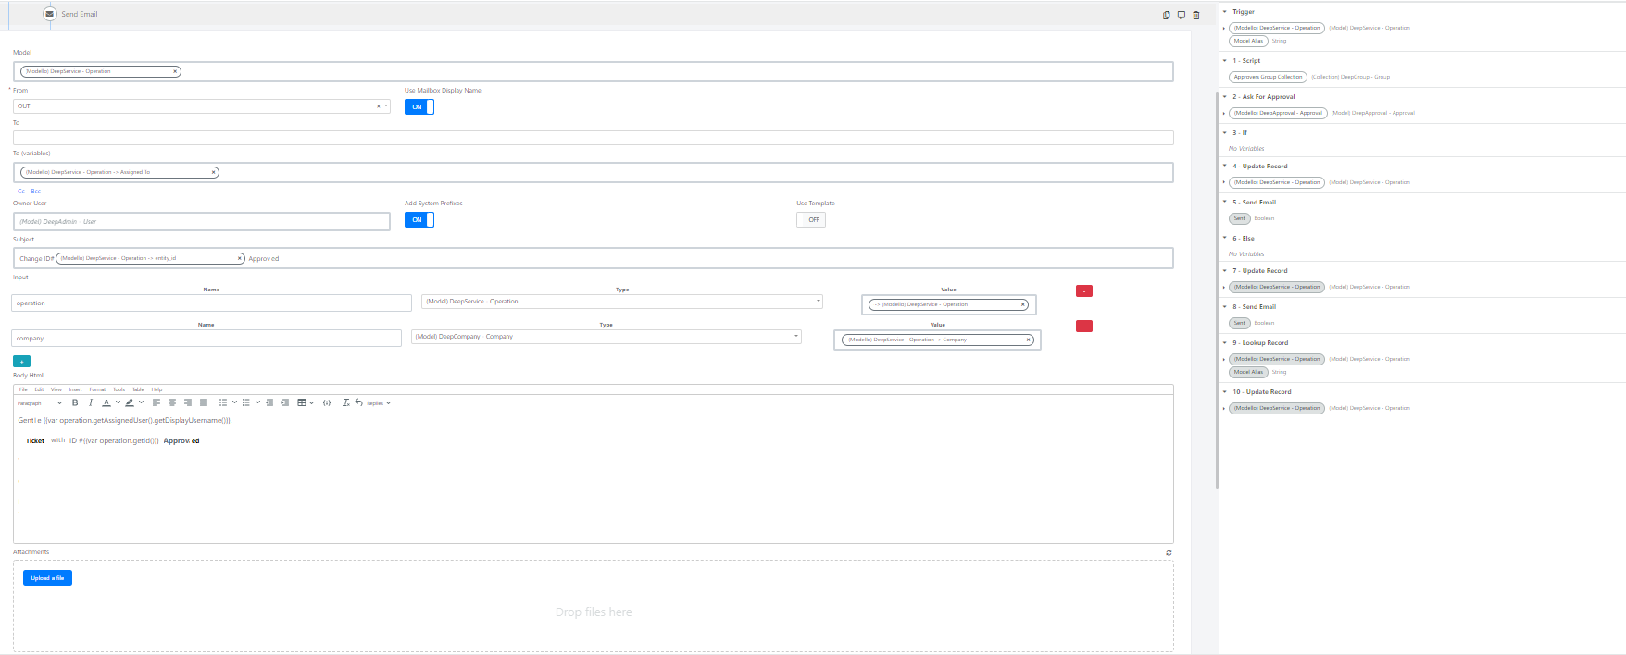Viewport: 1626px width, 655px height.
Task: Apply text color in body editor
Action: pyautogui.click(x=106, y=402)
